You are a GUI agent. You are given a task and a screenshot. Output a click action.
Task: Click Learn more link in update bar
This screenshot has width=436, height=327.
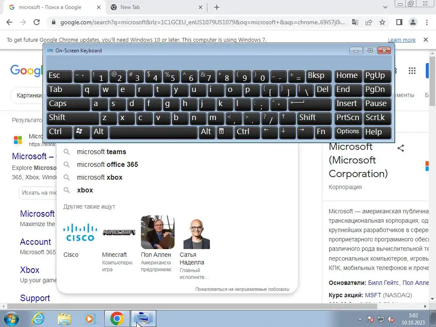pyautogui.click(x=401, y=40)
